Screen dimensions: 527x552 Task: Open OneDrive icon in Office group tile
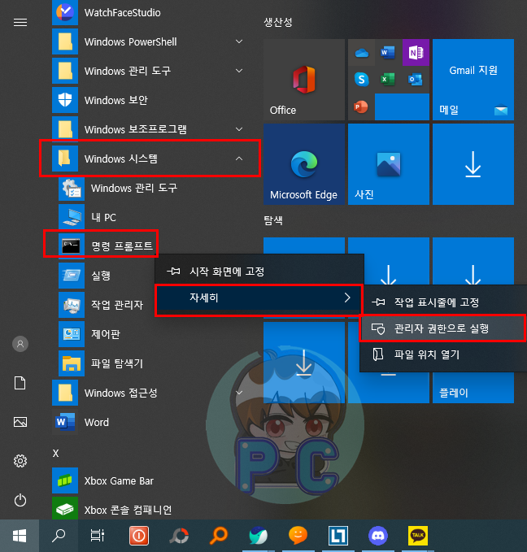(x=361, y=53)
